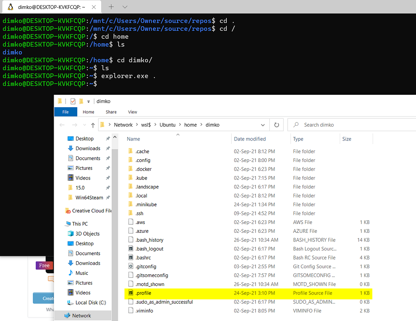Image resolution: width=416 pixels, height=321 pixels.
Task: Click inside the Search dimko input box
Action: click(x=329, y=125)
